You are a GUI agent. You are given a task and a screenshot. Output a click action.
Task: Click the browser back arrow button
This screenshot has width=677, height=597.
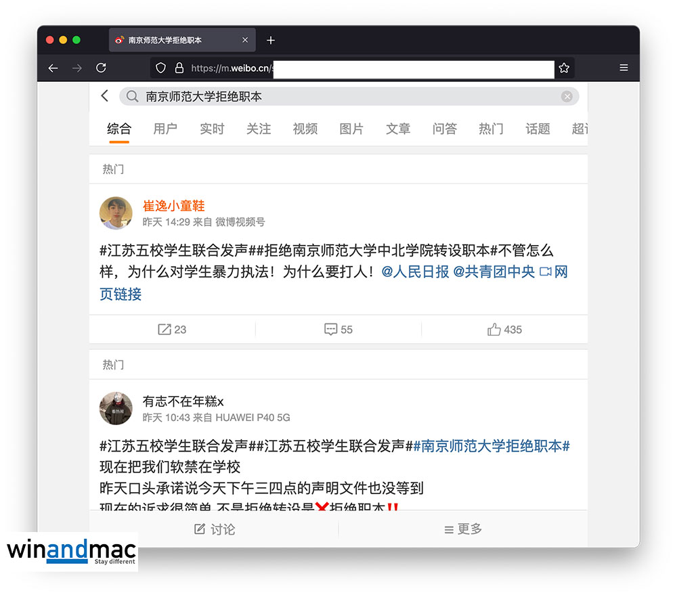[x=53, y=68]
